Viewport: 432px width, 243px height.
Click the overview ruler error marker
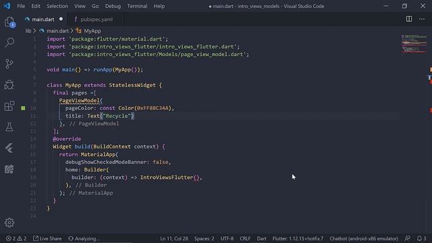431,111
